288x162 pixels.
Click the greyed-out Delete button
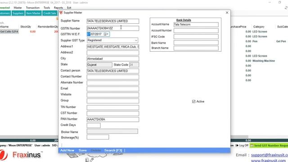point(96,150)
